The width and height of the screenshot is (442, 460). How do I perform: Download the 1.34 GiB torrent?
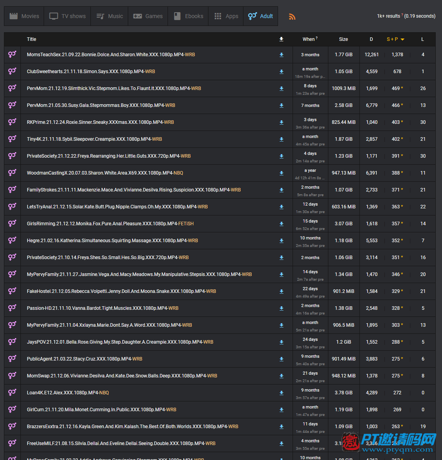[282, 274]
